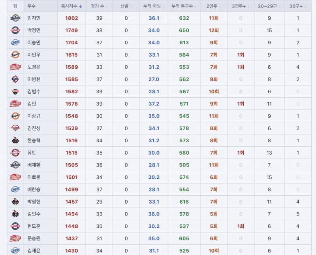Select 한승혁's 혹사지수 1516
316x255 pixels.
pos(71,141)
